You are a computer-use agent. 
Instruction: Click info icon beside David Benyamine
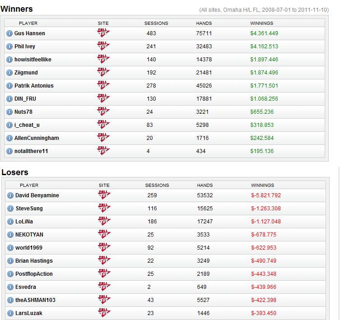click(x=10, y=195)
